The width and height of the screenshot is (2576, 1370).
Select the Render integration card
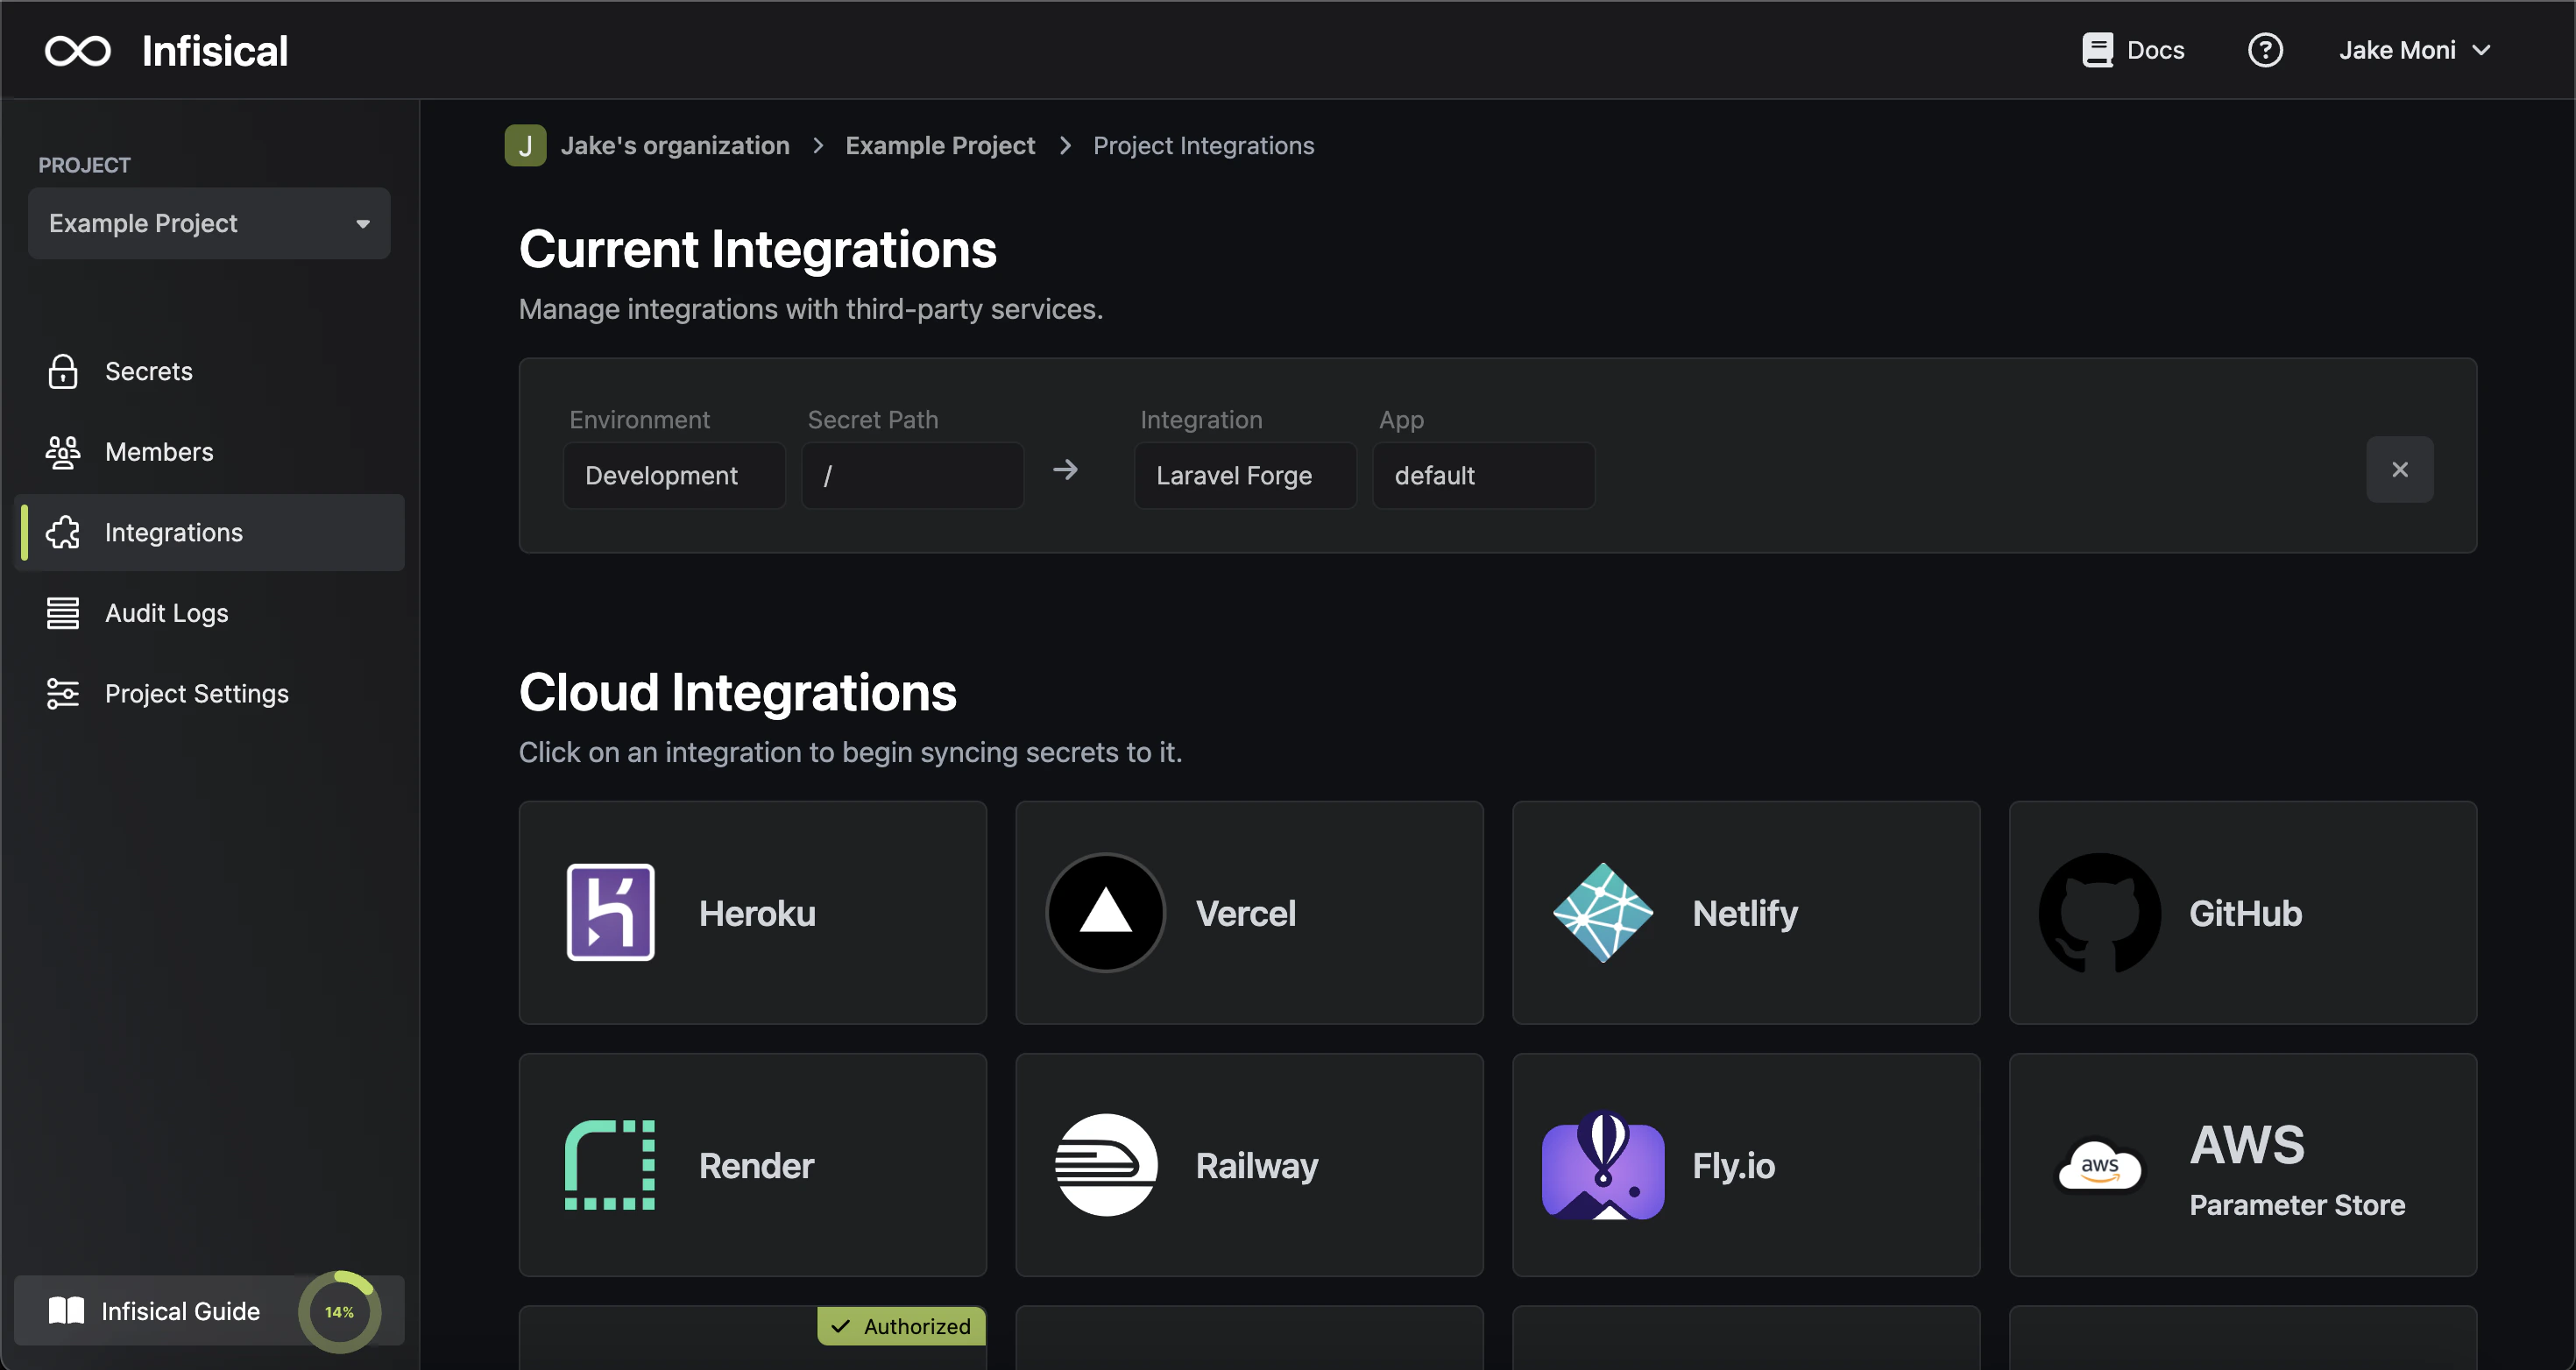pyautogui.click(x=753, y=1164)
